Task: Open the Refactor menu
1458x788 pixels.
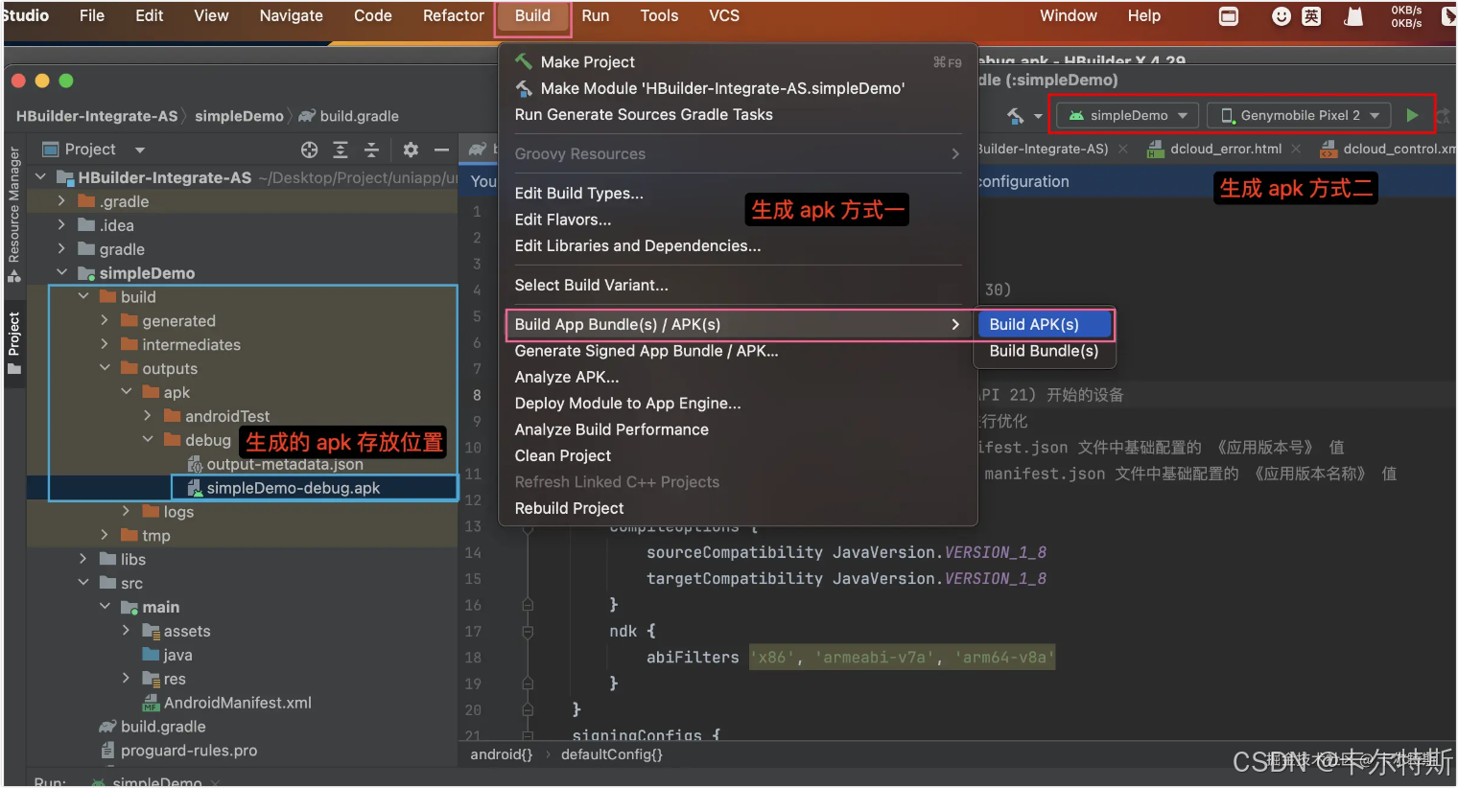Action: (x=453, y=16)
